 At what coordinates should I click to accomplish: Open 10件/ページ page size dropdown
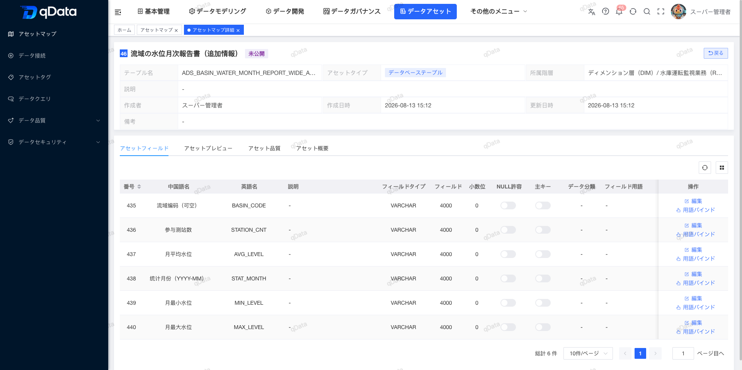point(588,353)
